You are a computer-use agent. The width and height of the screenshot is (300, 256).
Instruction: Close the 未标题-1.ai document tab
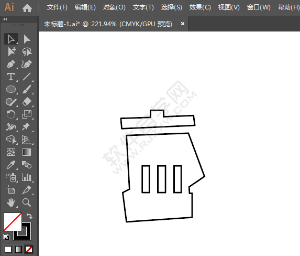point(183,24)
